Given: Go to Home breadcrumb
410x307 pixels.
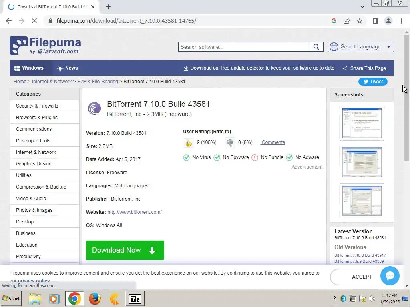Looking at the screenshot, I should coord(20,82).
